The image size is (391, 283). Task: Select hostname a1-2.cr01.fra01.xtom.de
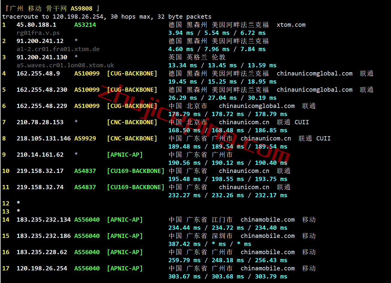[x=58, y=49]
